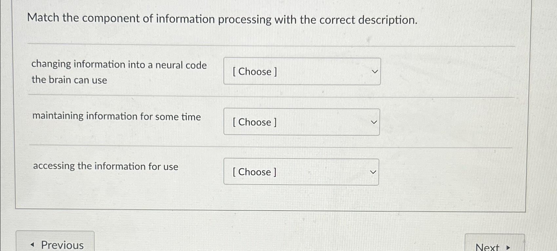Click the left-arrow icon inside the Previous button
Screen dimensions: 557x251
(32, 245)
